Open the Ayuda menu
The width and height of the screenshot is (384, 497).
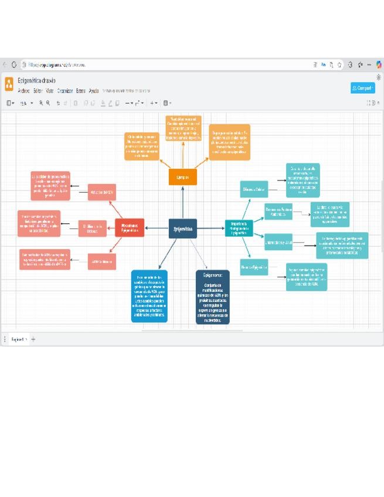(94, 91)
